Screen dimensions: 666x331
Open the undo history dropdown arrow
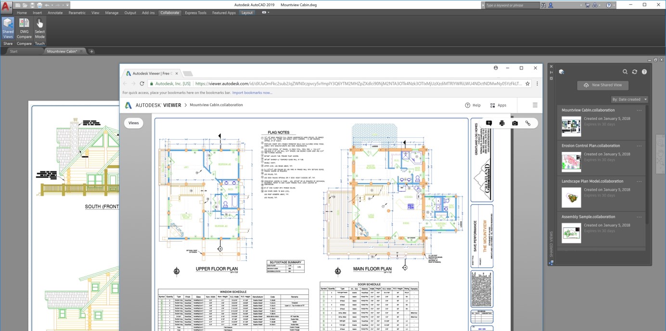coord(52,5)
